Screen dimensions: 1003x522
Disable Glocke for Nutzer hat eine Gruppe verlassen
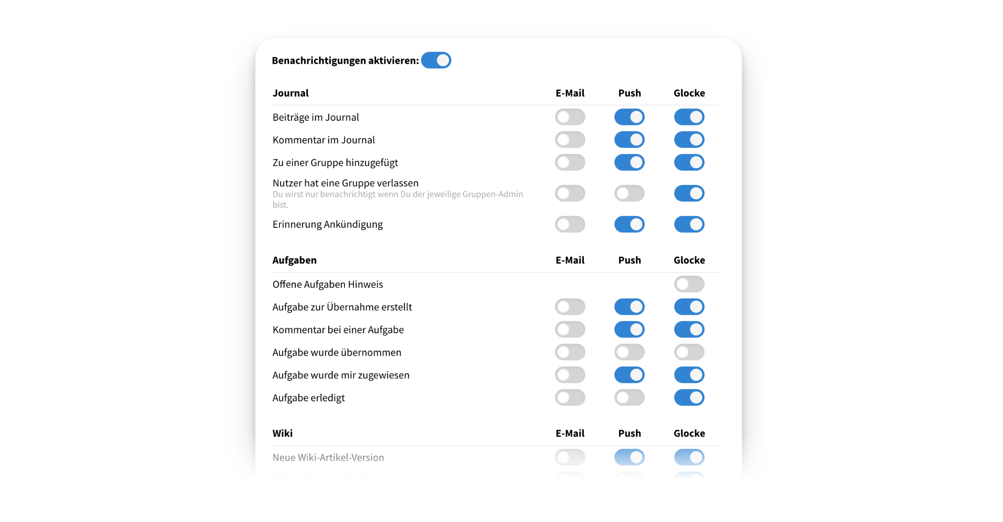coord(689,193)
